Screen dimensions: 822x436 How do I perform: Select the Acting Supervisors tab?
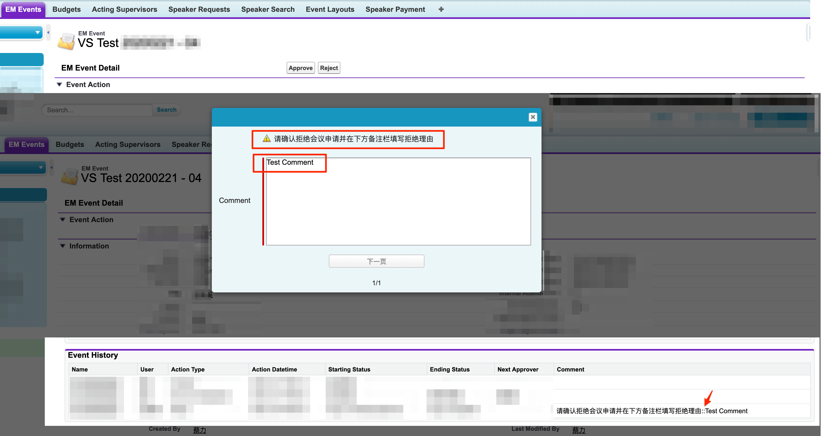[124, 9]
